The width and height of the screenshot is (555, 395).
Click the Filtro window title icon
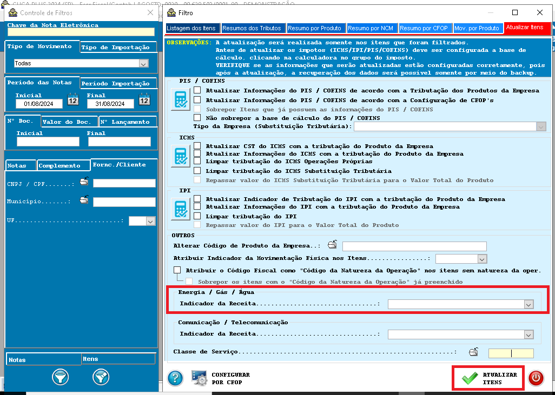click(171, 13)
